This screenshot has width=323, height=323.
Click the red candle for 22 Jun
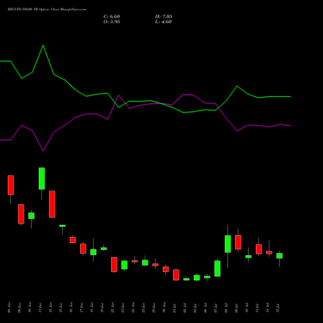click(114, 264)
